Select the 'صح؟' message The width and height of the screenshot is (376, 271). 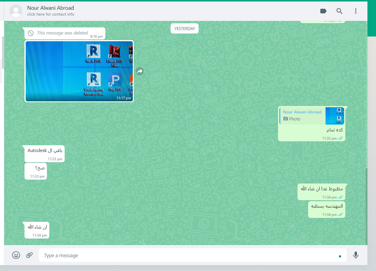point(36,171)
